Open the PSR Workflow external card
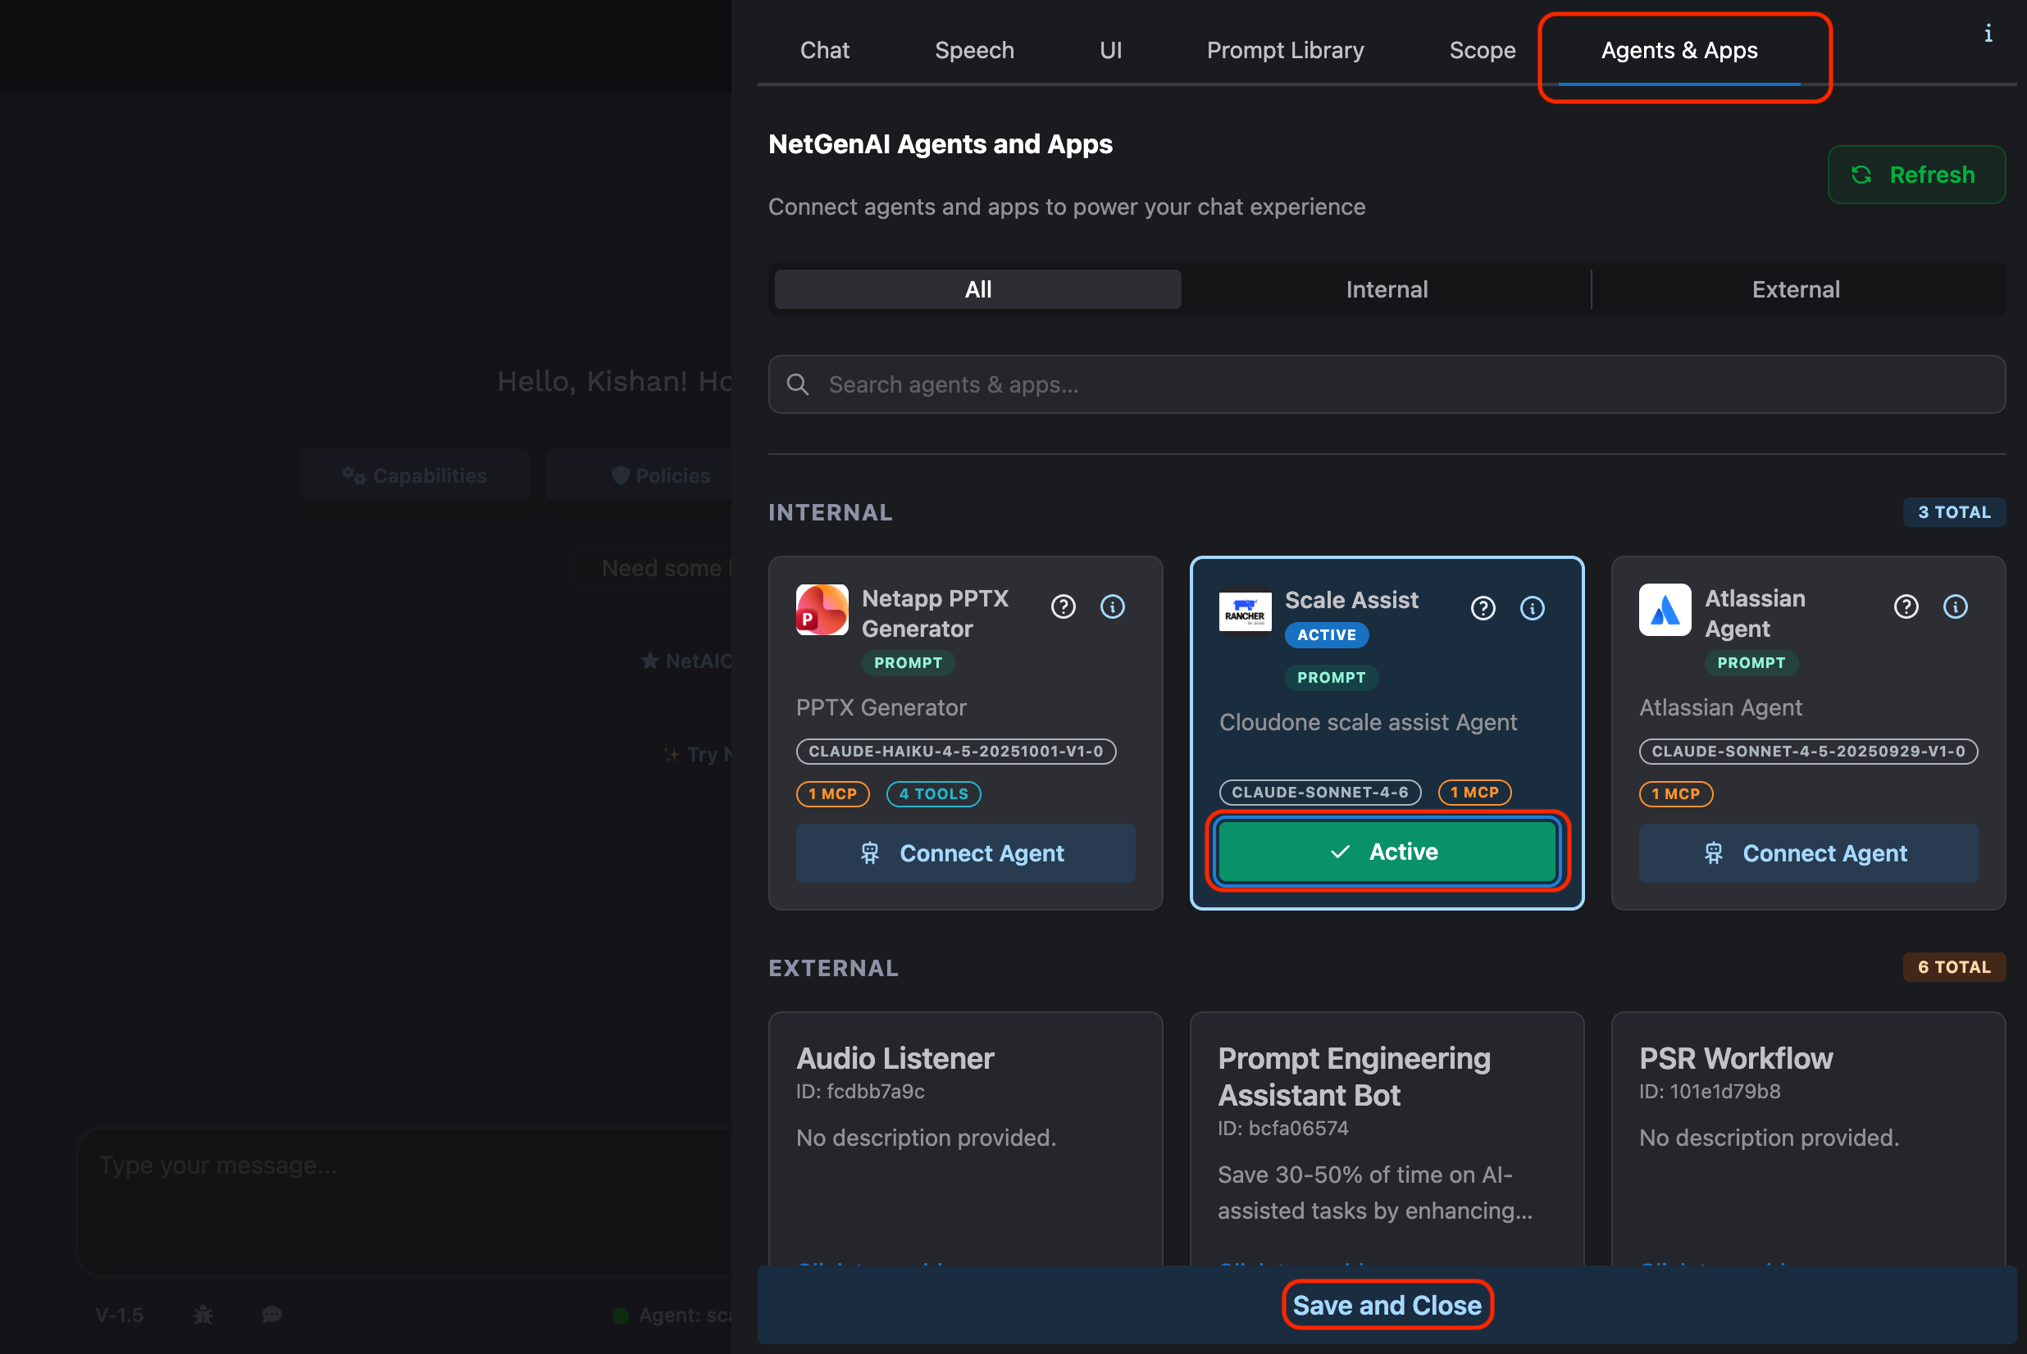The width and height of the screenshot is (2027, 1354). point(1807,1138)
